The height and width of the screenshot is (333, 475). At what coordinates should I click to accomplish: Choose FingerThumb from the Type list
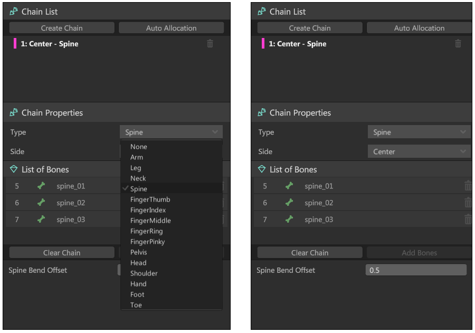point(150,199)
